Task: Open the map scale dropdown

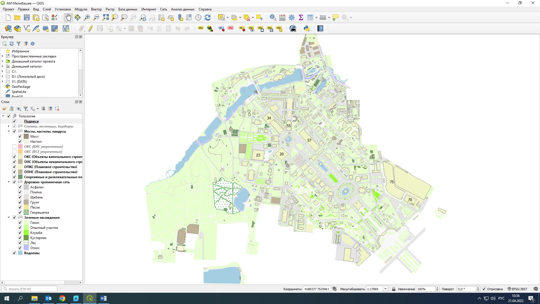Action: point(386,289)
